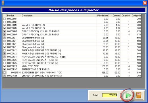Click the Catégorie column header
This screenshot has width=148, height=103.
[x=136, y=16]
